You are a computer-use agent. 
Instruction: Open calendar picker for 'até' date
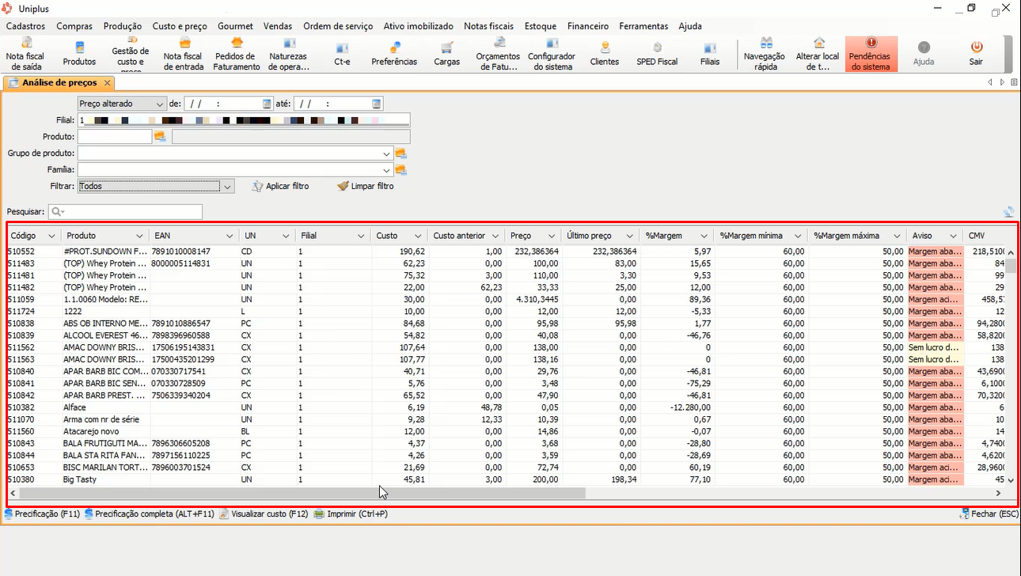point(377,104)
